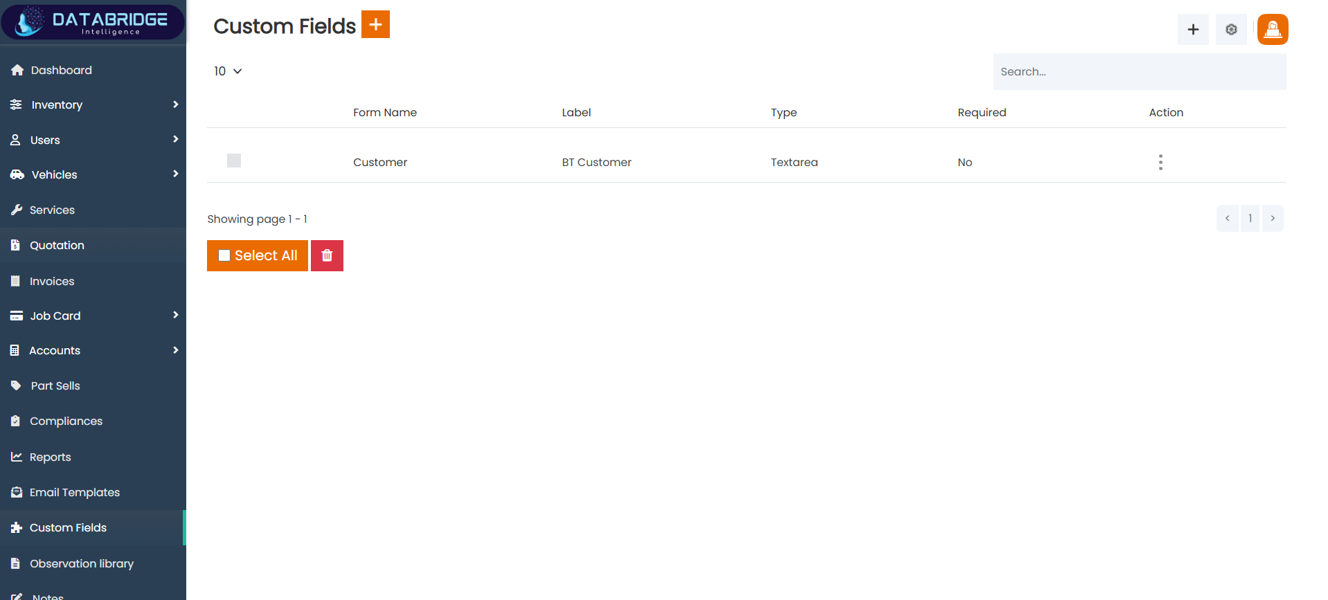Expand the Job Card submenu chevron
Screen dimensions: 1328x600
pyautogui.click(x=175, y=315)
